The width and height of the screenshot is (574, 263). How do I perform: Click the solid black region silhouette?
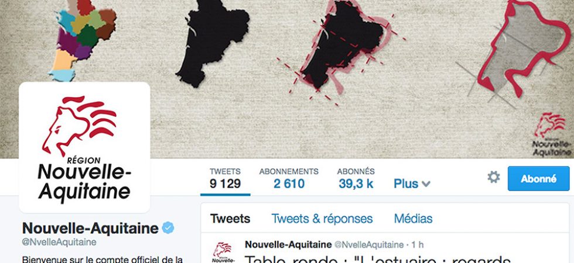click(213, 42)
